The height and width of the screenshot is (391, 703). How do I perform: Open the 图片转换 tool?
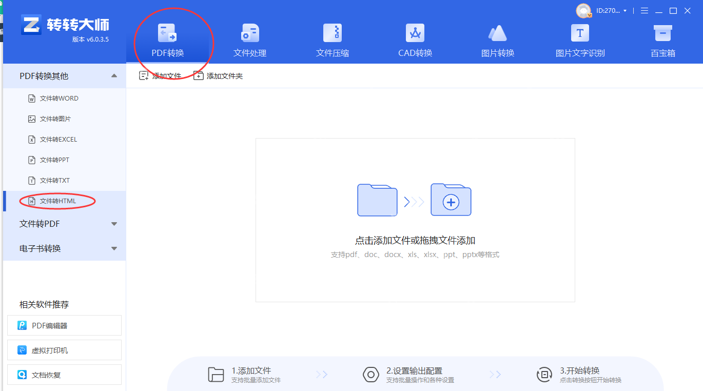[x=497, y=38]
